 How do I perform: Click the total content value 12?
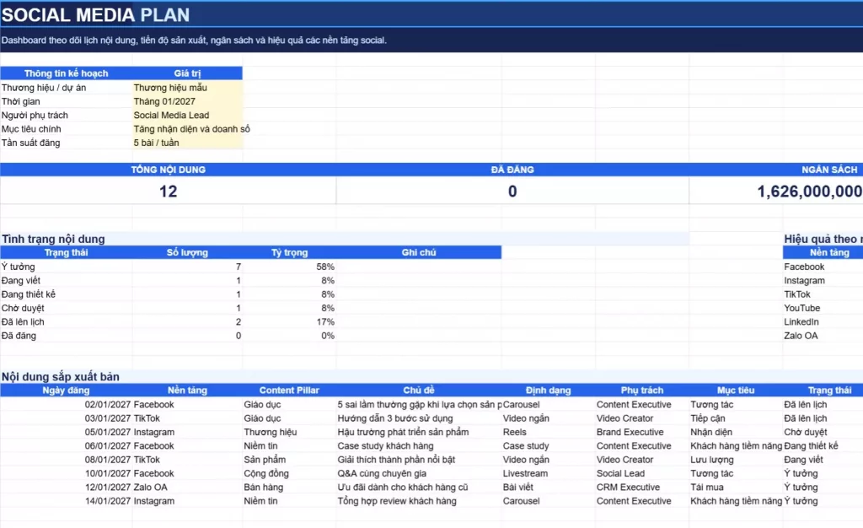(x=168, y=191)
